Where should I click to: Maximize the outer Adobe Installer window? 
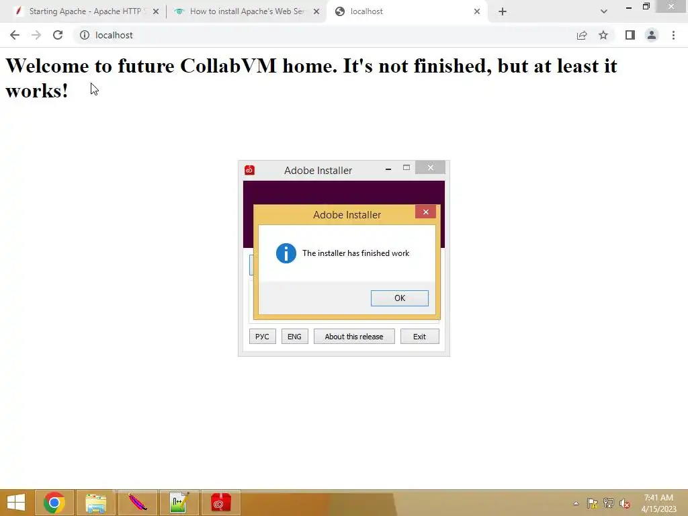406,167
